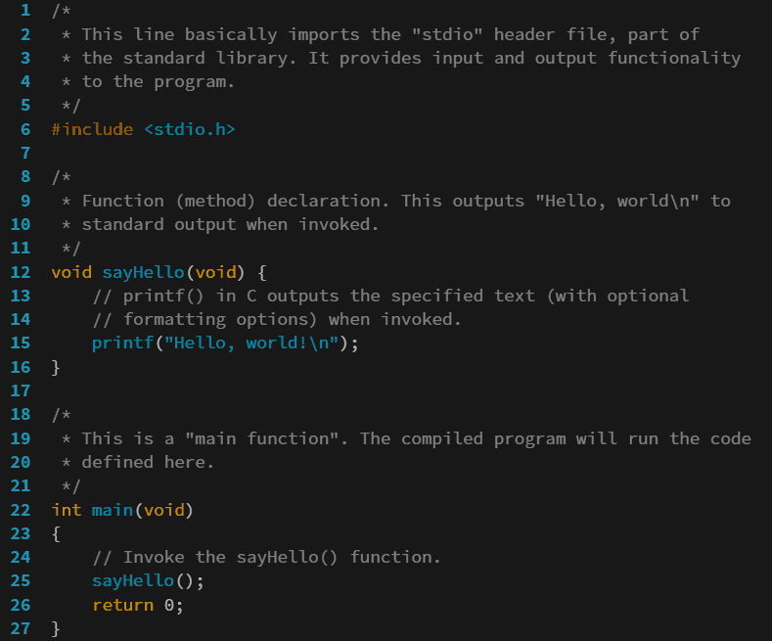772x641 pixels.
Task: Click the <stdio.h> header name
Action: click(190, 129)
